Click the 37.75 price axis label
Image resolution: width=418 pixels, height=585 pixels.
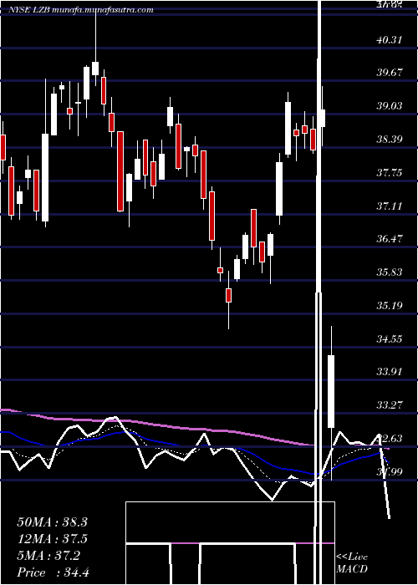click(x=390, y=173)
